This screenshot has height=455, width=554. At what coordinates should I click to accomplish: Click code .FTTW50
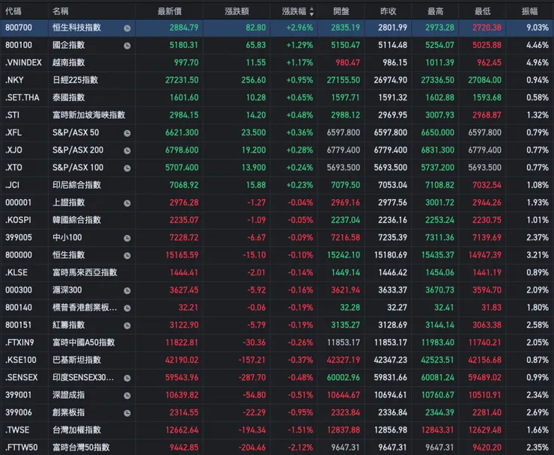coord(21,448)
